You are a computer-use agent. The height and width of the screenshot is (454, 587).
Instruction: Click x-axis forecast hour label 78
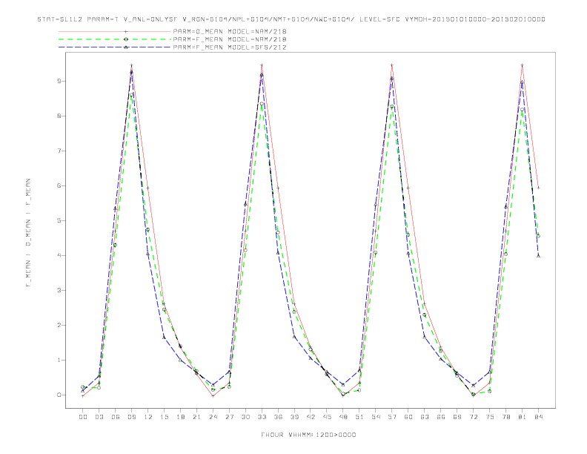[x=505, y=417]
